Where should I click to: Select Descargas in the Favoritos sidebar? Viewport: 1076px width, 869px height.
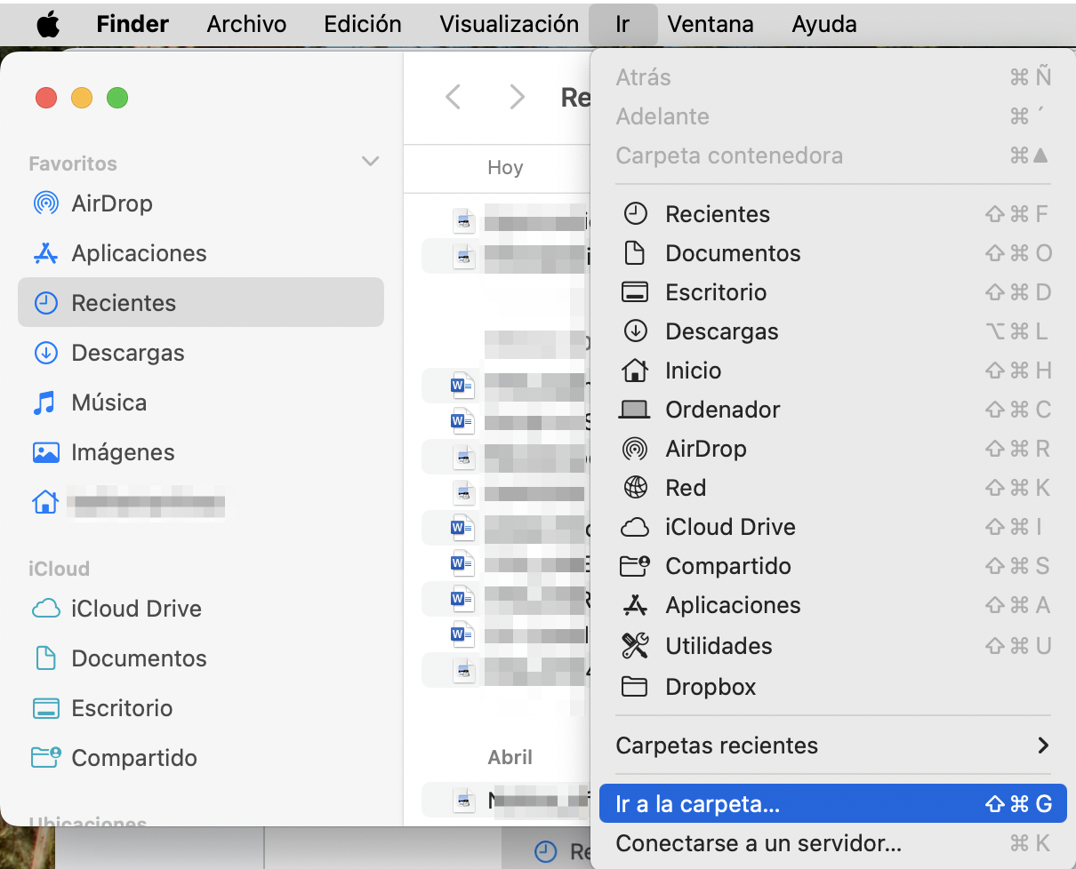[201, 353]
